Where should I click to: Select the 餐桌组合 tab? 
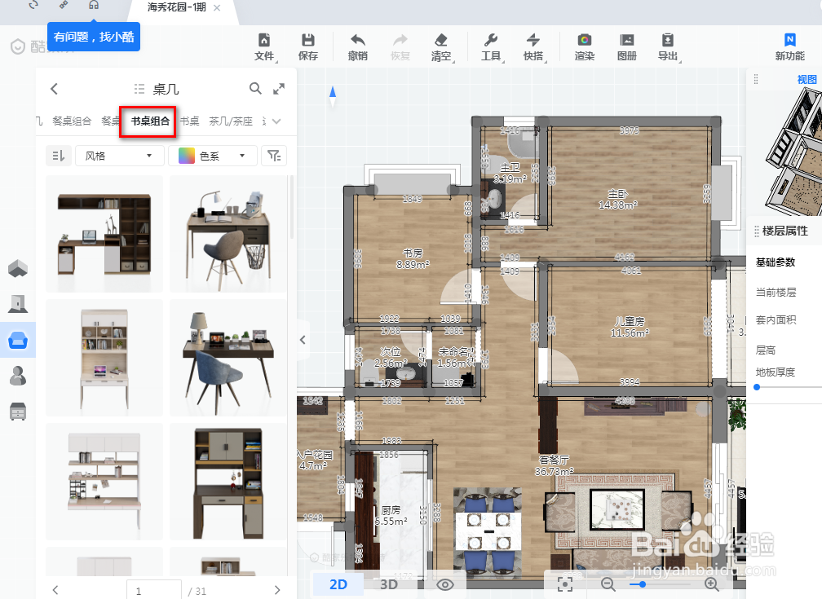coord(72,121)
